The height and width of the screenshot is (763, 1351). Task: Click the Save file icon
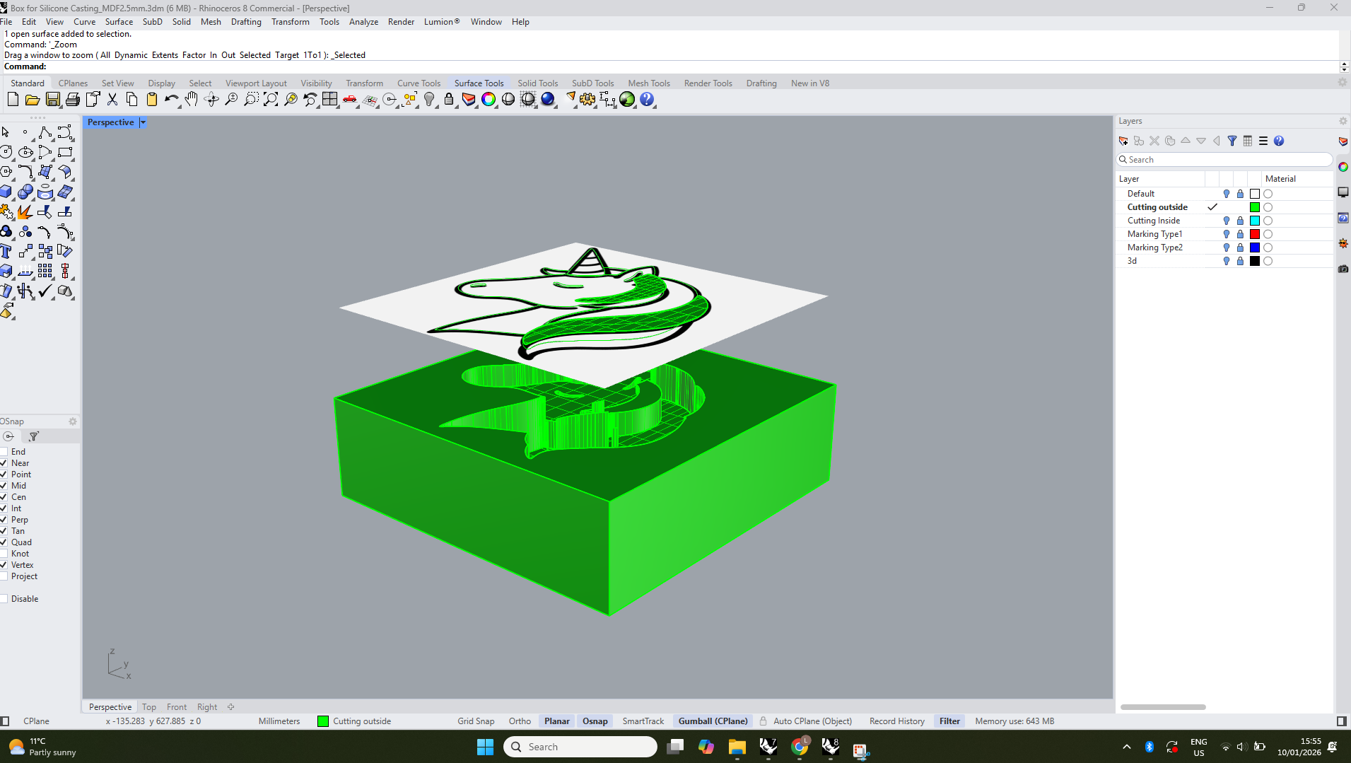coord(52,100)
